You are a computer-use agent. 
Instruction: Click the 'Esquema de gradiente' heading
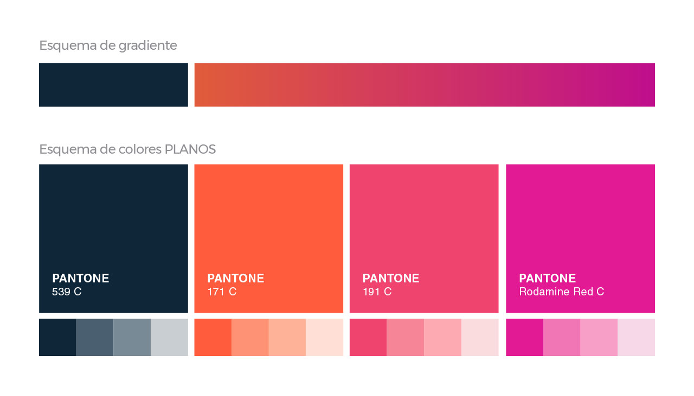(108, 45)
